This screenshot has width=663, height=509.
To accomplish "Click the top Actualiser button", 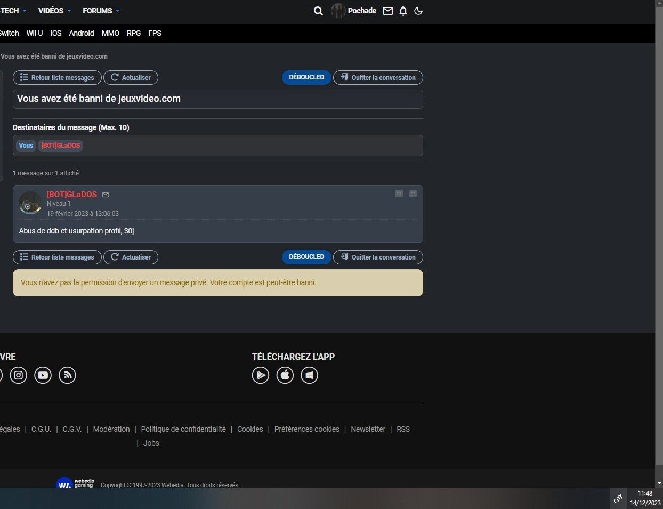I will click(x=131, y=77).
